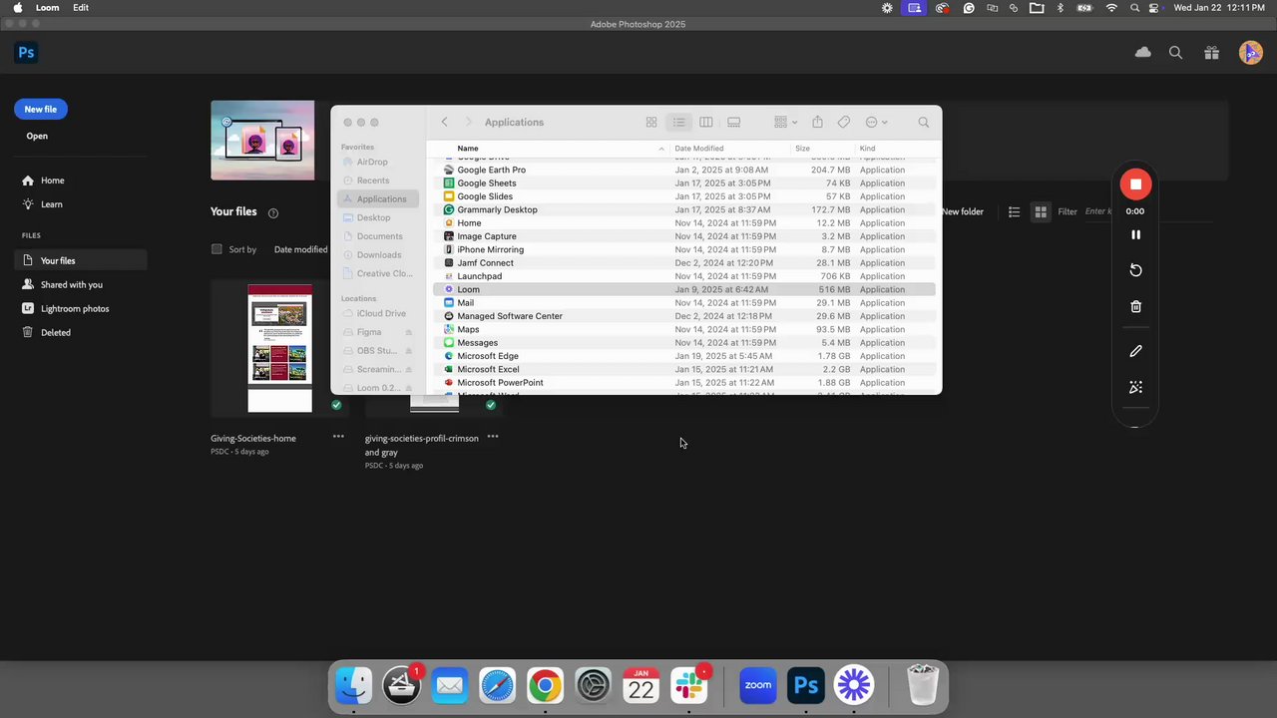
Task: Switch Photoshop files to grid view
Action: click(x=1041, y=211)
